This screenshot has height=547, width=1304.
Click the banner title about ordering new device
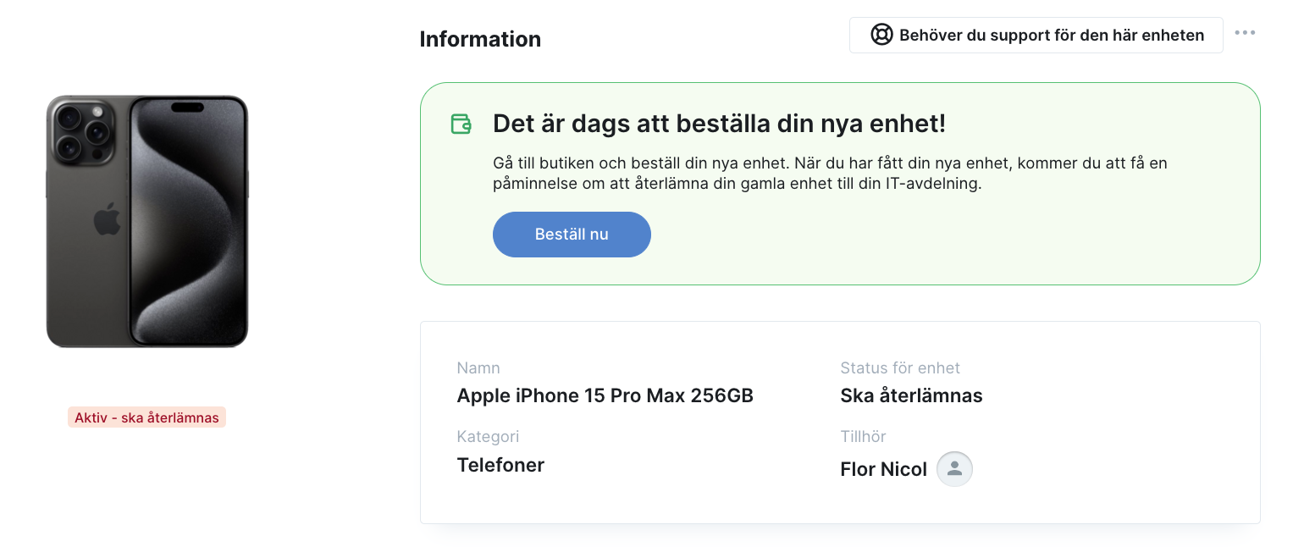[719, 124]
